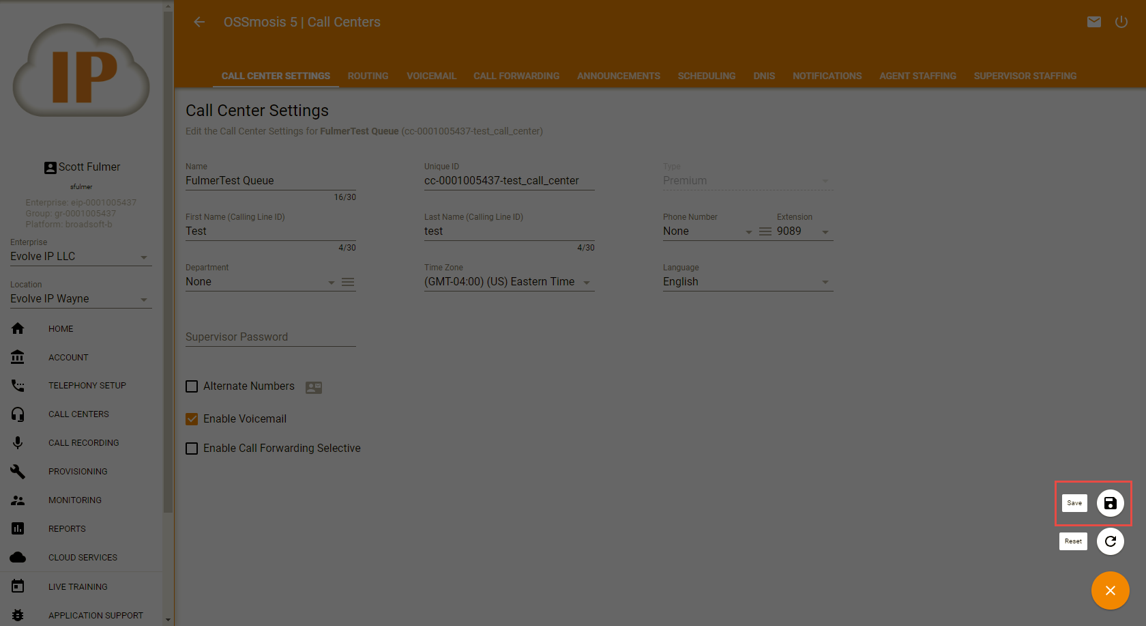Enable the Alternate Numbers checkbox
The width and height of the screenshot is (1146, 626).
tap(192, 386)
